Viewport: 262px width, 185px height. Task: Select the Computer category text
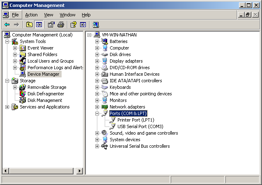click(x=120, y=48)
